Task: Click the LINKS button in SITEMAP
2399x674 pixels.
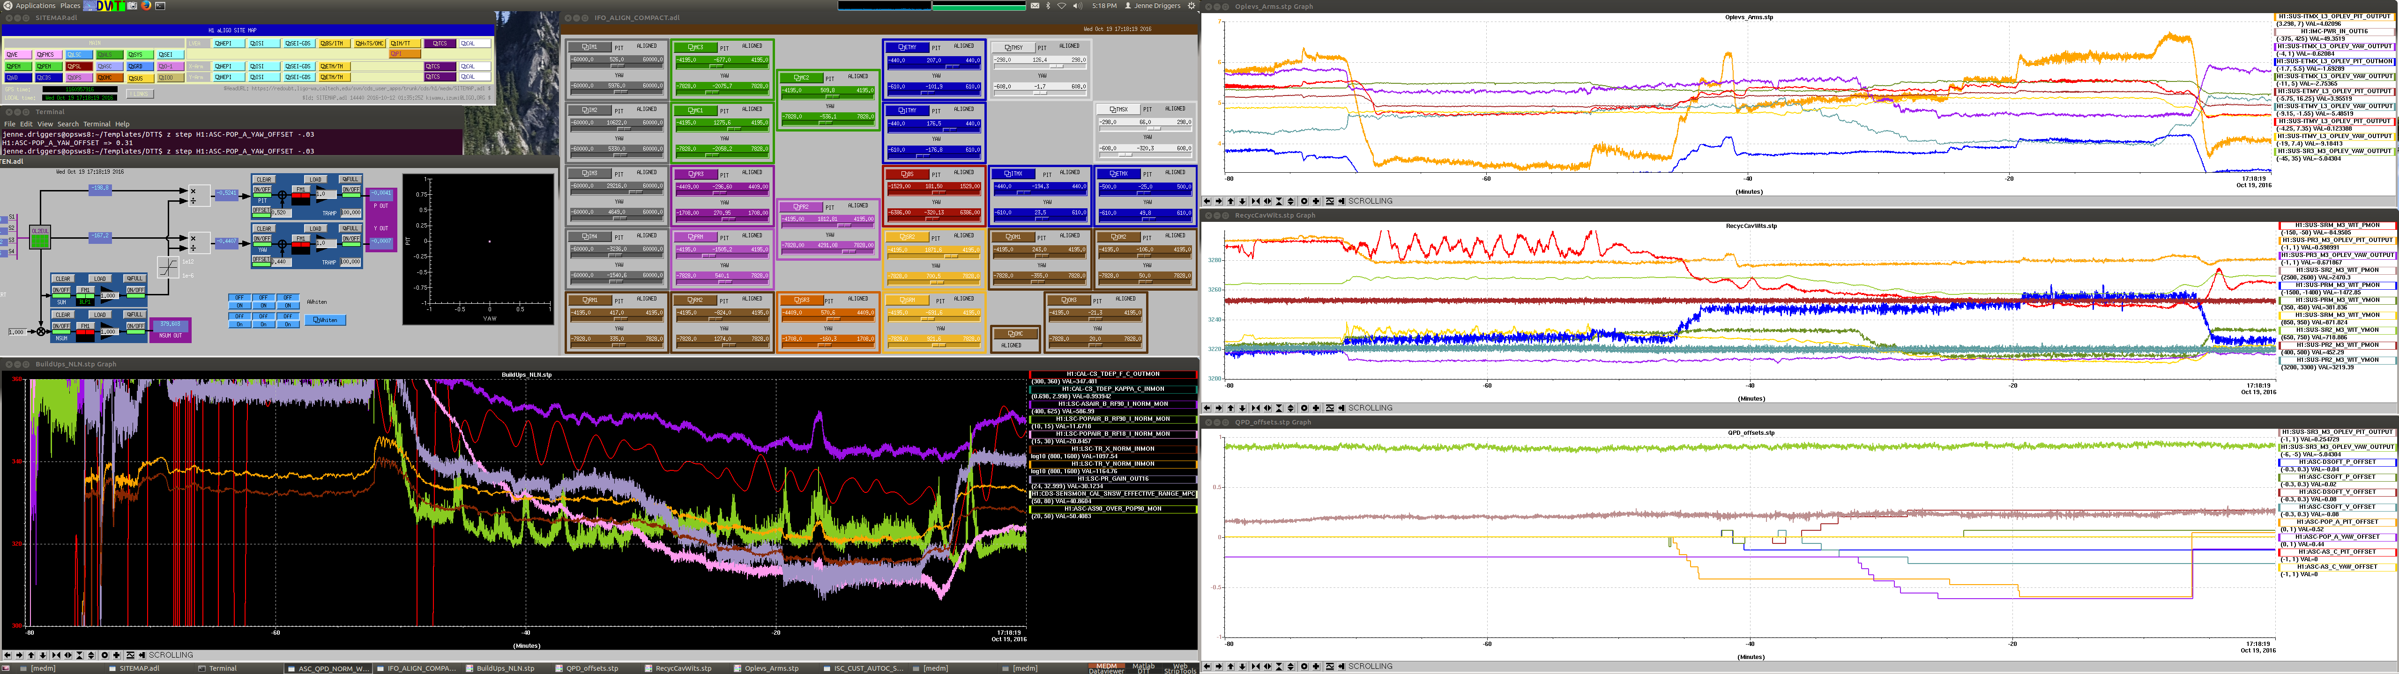Action: click(140, 94)
